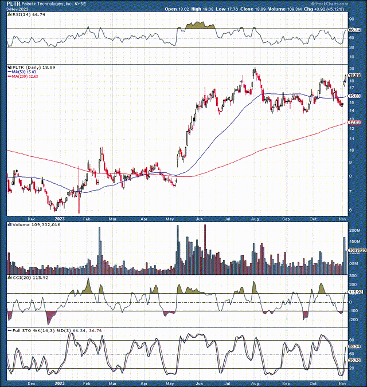
Task: Click the blue MA(50) legend line icon
Action: pyautogui.click(x=8, y=71)
